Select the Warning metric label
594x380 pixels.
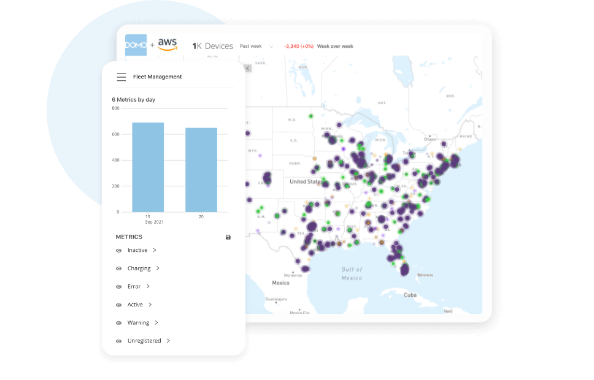pos(138,323)
